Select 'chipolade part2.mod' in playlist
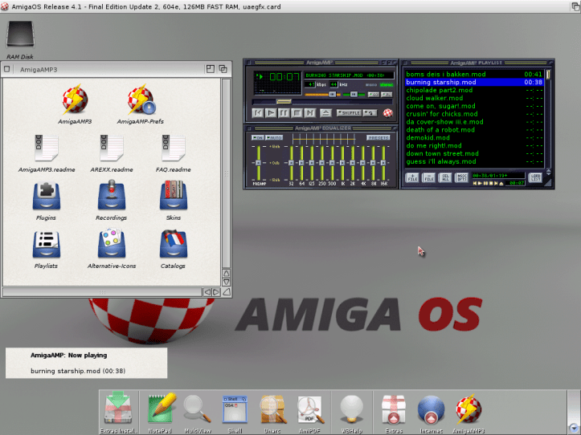 440,90
